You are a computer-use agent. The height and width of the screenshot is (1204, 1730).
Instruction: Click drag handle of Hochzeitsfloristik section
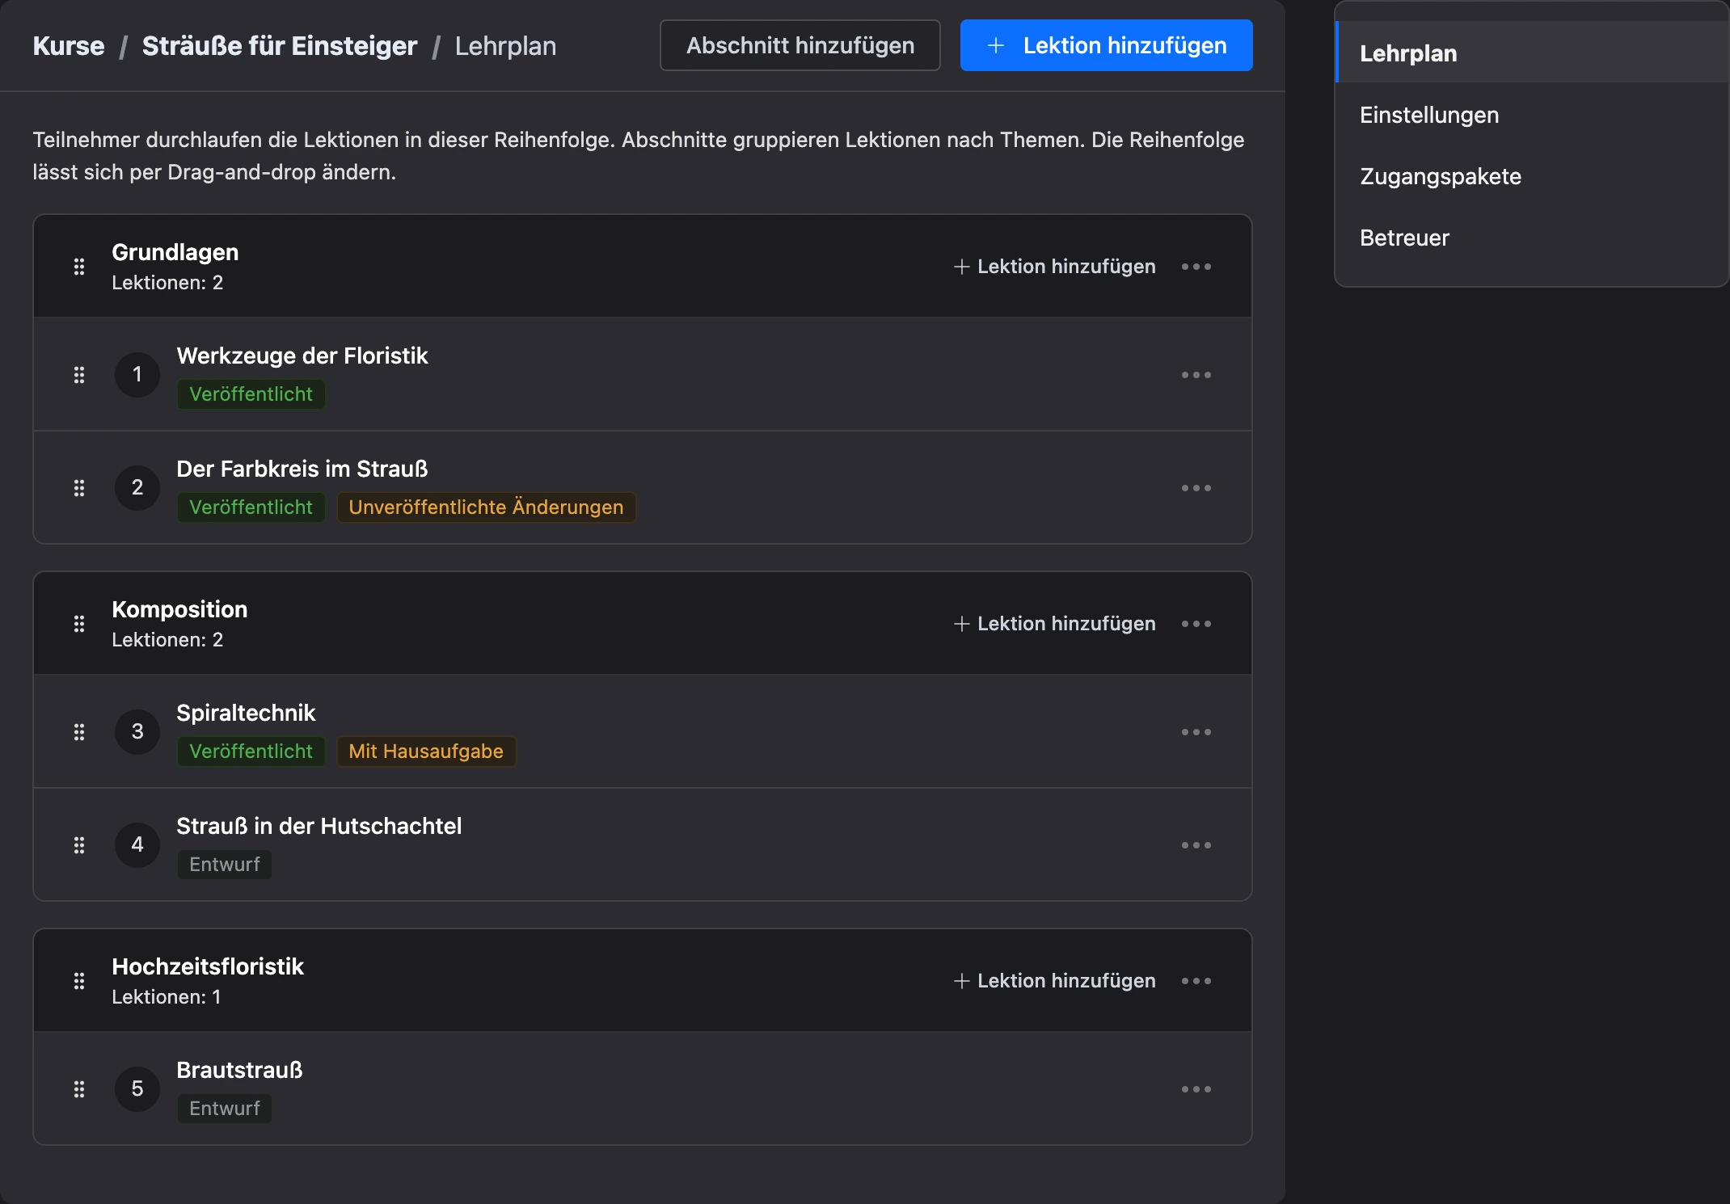click(79, 981)
